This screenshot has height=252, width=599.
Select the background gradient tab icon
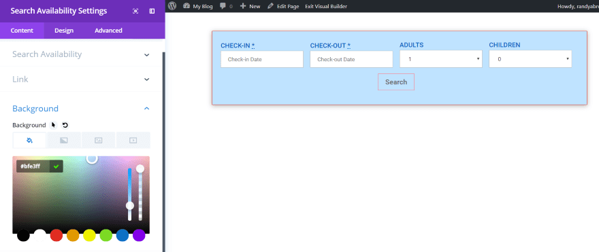point(64,141)
